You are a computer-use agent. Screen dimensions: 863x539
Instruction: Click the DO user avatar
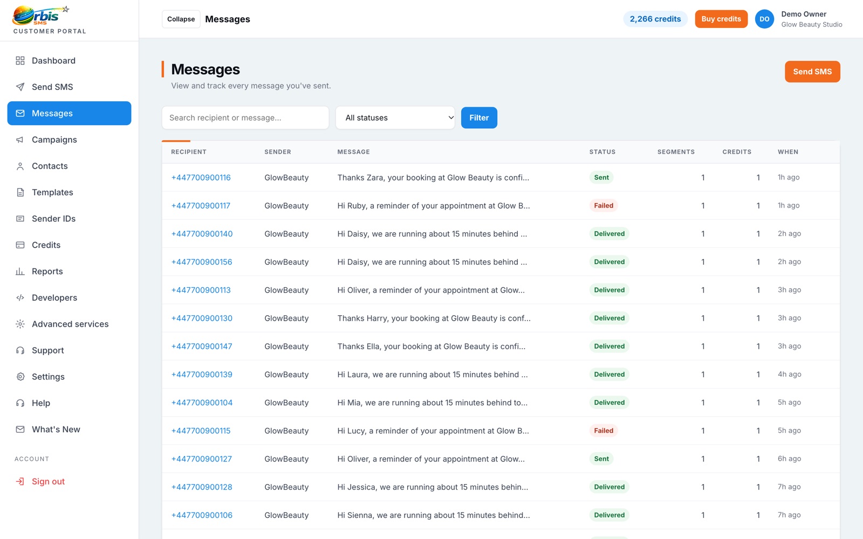coord(764,19)
